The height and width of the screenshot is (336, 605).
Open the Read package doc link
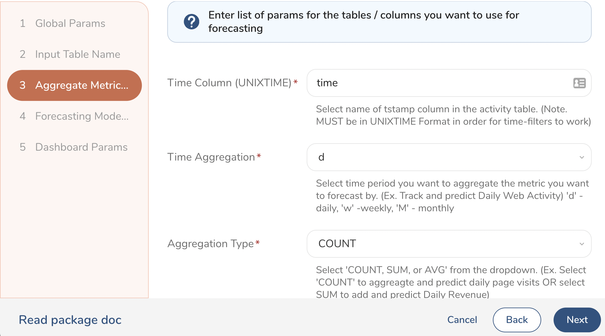tap(70, 320)
